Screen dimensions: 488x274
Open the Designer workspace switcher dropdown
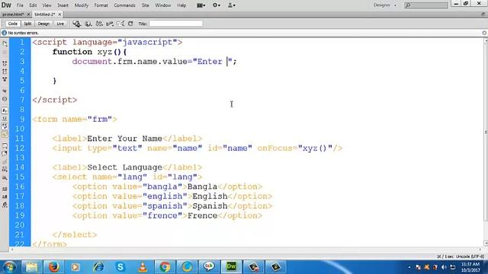click(384, 5)
